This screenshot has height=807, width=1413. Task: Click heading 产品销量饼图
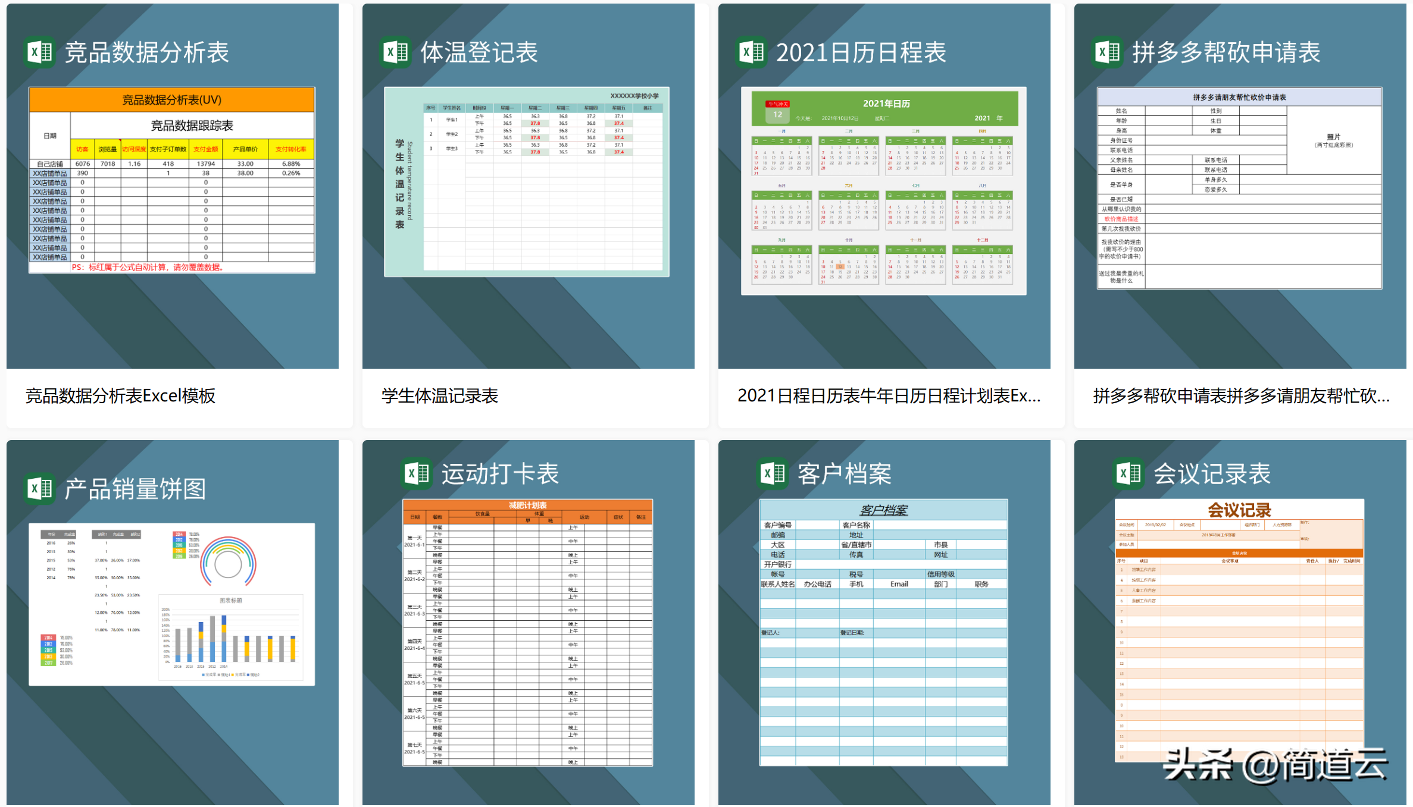(x=135, y=489)
